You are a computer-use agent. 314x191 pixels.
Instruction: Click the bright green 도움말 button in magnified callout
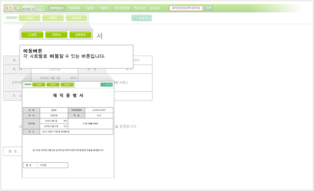[32, 35]
